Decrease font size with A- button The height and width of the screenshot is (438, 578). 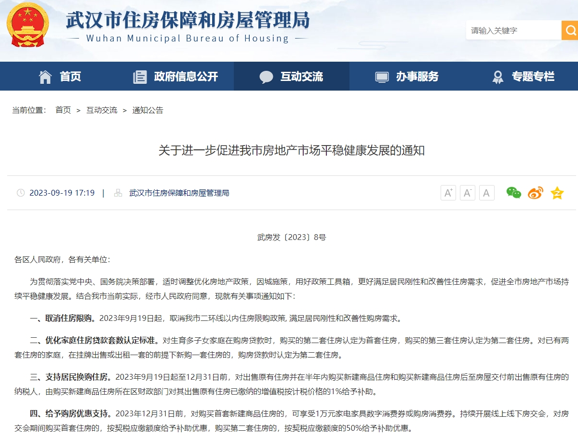(x=467, y=193)
